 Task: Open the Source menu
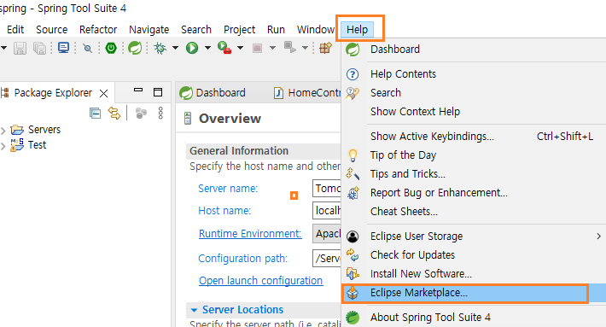[x=52, y=29]
